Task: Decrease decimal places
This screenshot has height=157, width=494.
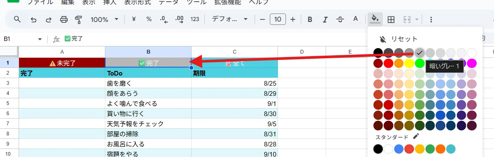Action: [x=164, y=19]
